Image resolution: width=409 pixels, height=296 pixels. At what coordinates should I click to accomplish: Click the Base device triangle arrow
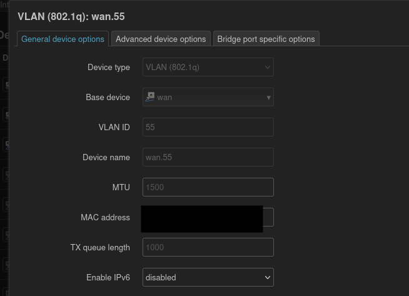click(268, 98)
